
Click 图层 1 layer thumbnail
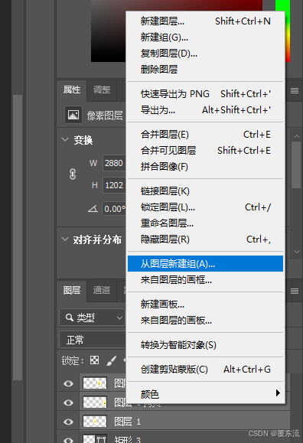click(x=95, y=422)
